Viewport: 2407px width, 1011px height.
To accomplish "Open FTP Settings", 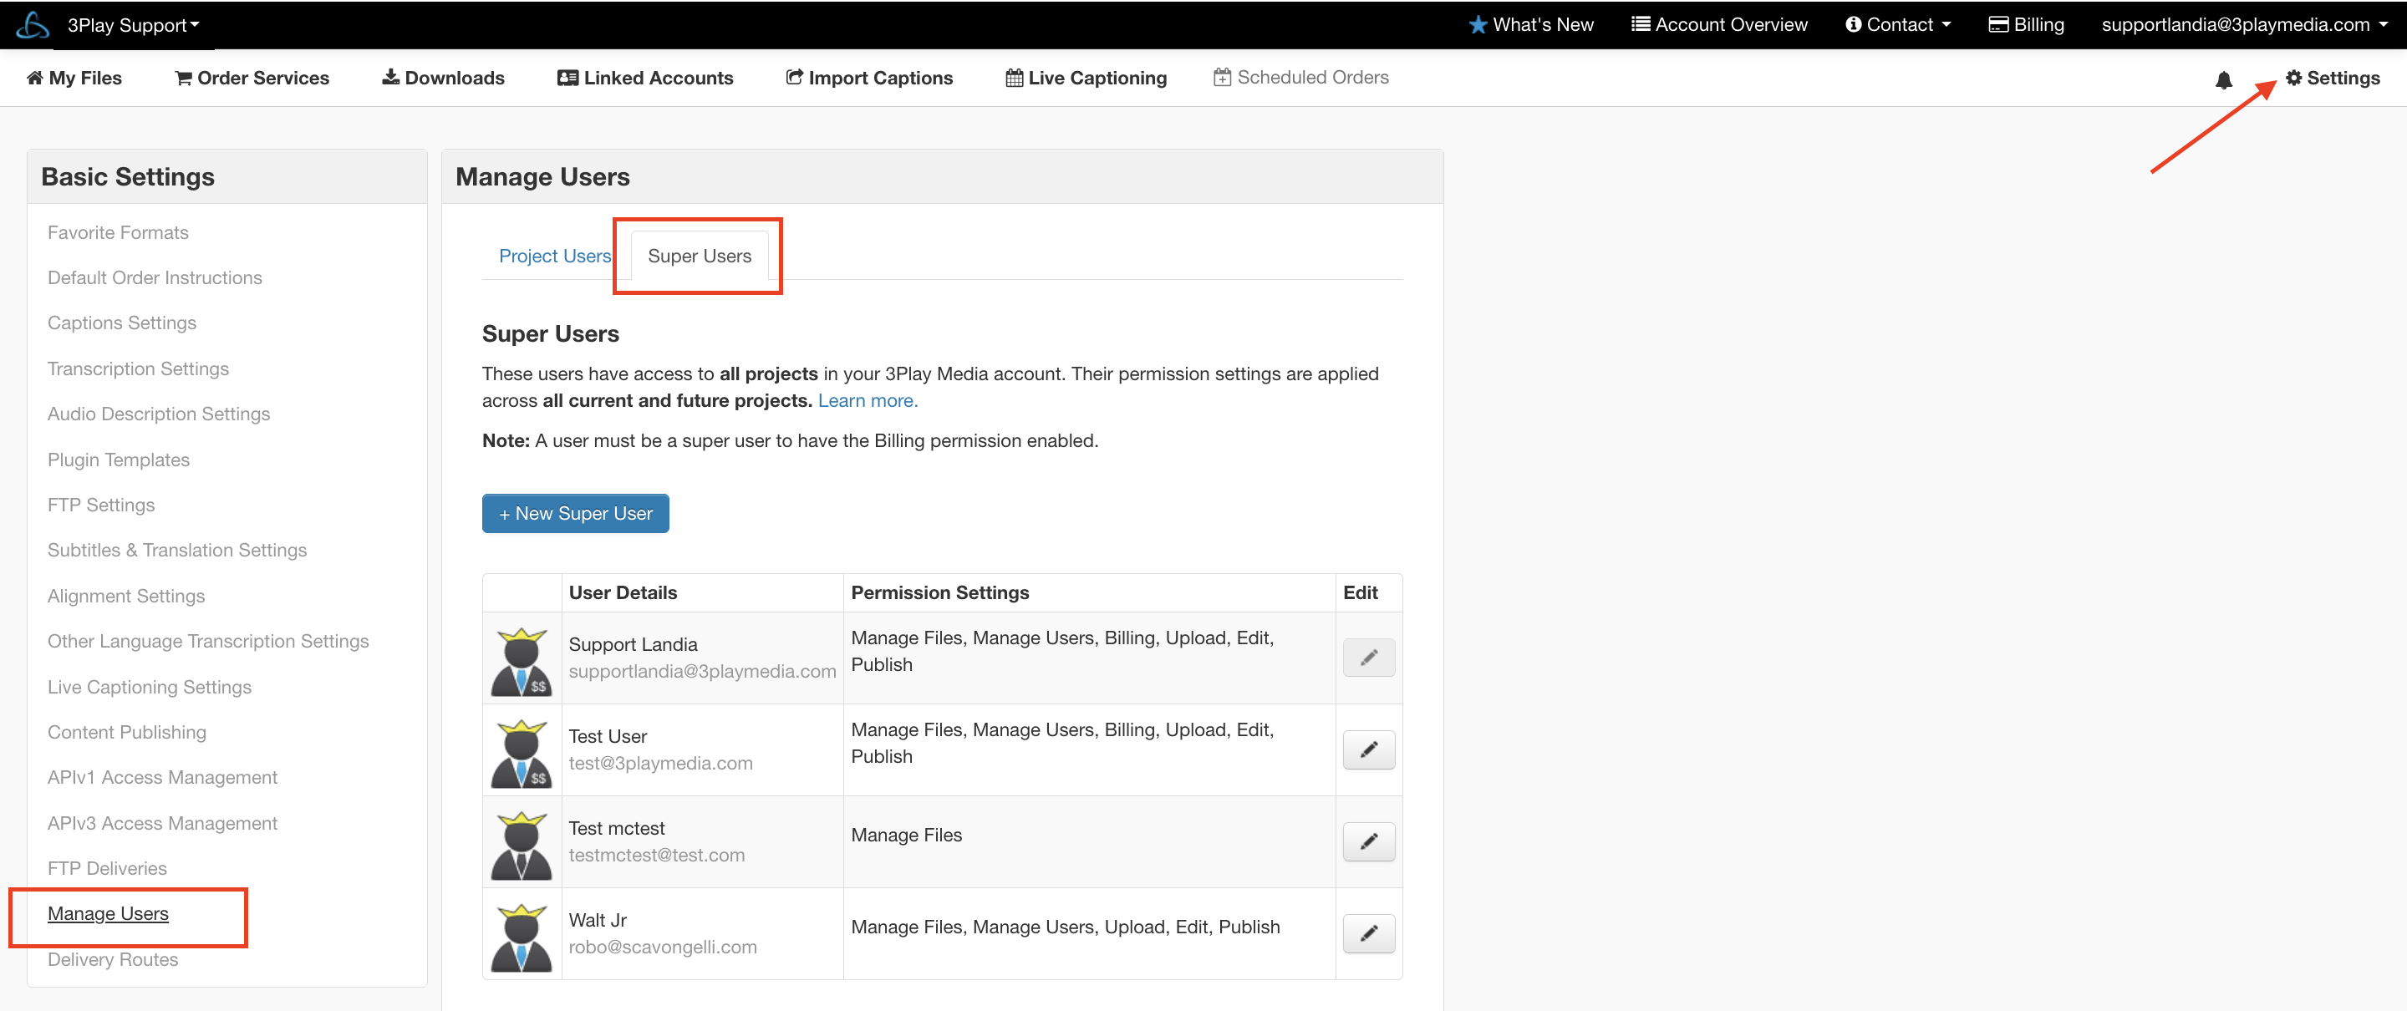I will coord(101,505).
